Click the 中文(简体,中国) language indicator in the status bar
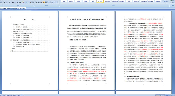175x96 pixels. 11,95
